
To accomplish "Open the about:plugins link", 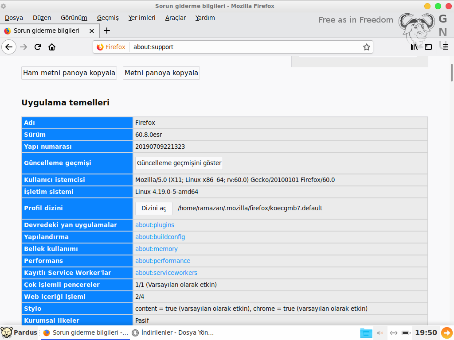I will (x=155, y=225).
